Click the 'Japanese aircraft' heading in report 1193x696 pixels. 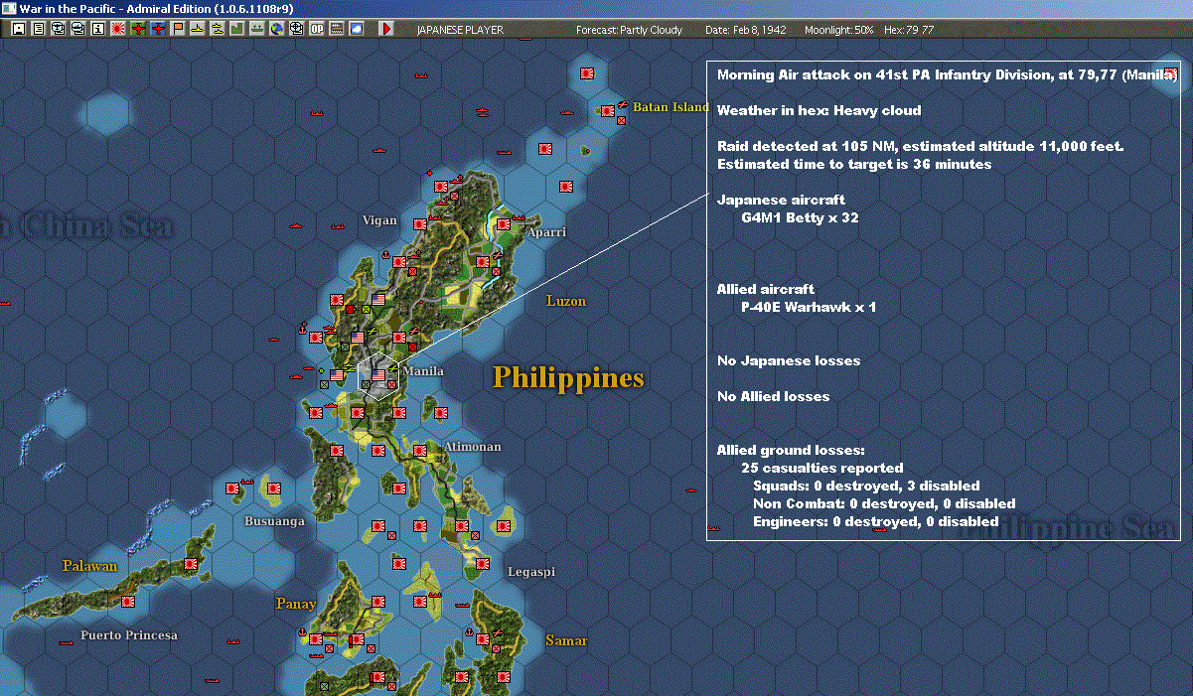click(781, 200)
